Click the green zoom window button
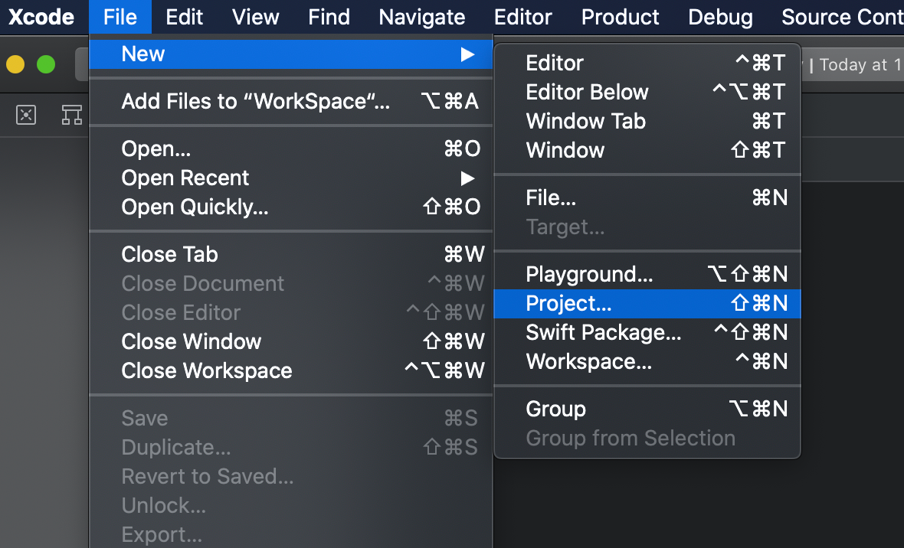The image size is (904, 548). [46, 64]
